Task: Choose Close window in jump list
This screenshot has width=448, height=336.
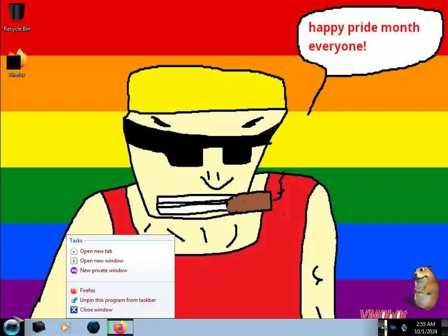Action: click(x=120, y=310)
